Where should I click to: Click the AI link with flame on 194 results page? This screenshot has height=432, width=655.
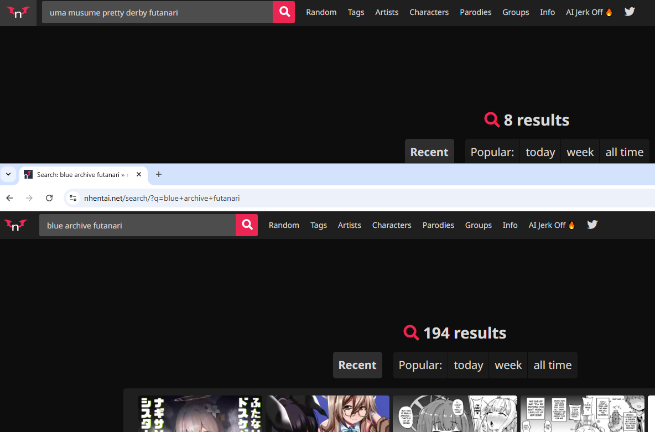(552, 225)
